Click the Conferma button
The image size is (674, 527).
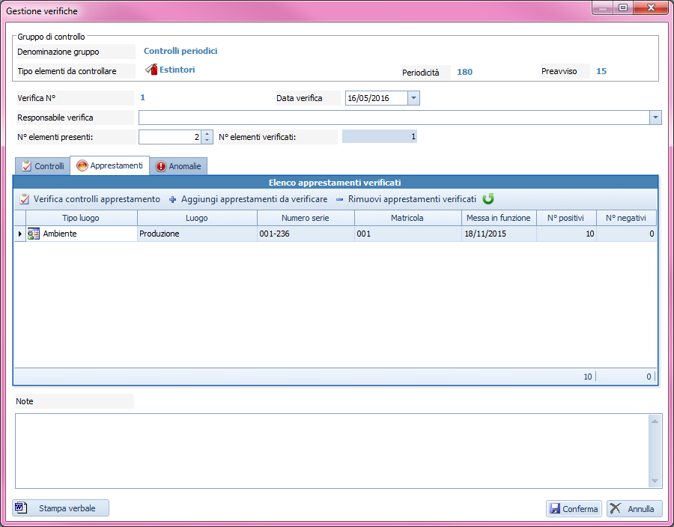[574, 508]
